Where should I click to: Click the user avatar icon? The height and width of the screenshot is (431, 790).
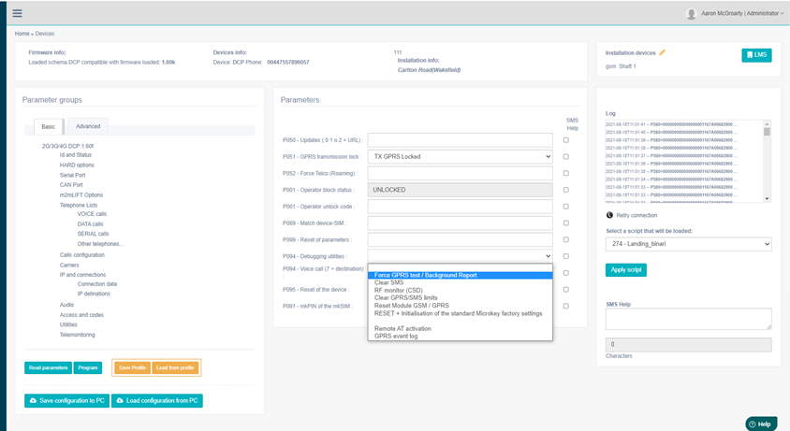click(x=691, y=14)
